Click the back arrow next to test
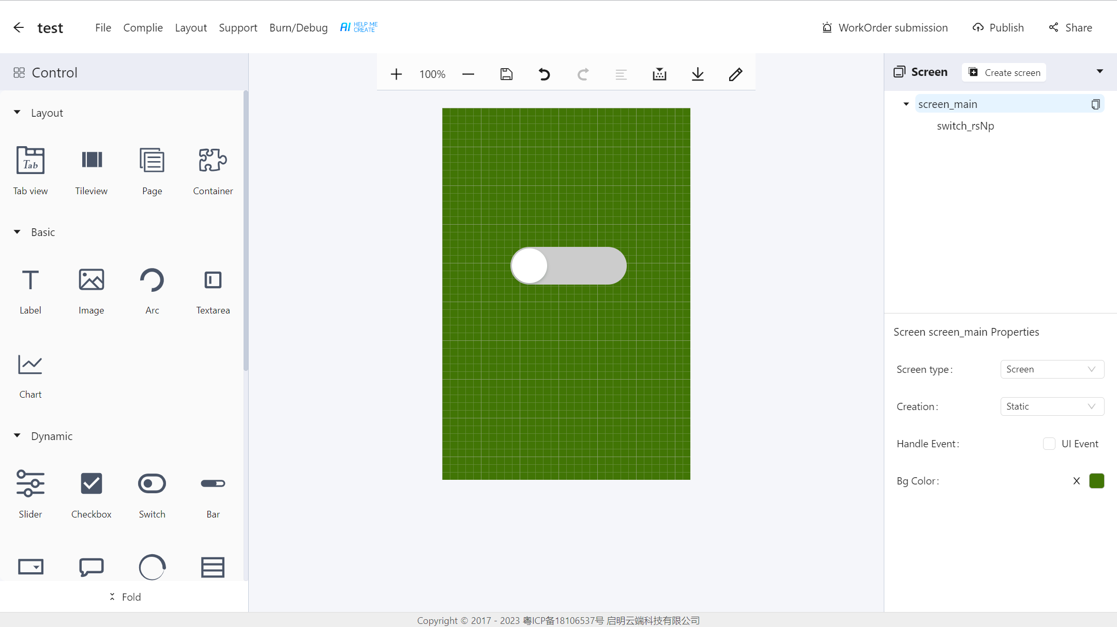The height and width of the screenshot is (627, 1117). point(19,27)
